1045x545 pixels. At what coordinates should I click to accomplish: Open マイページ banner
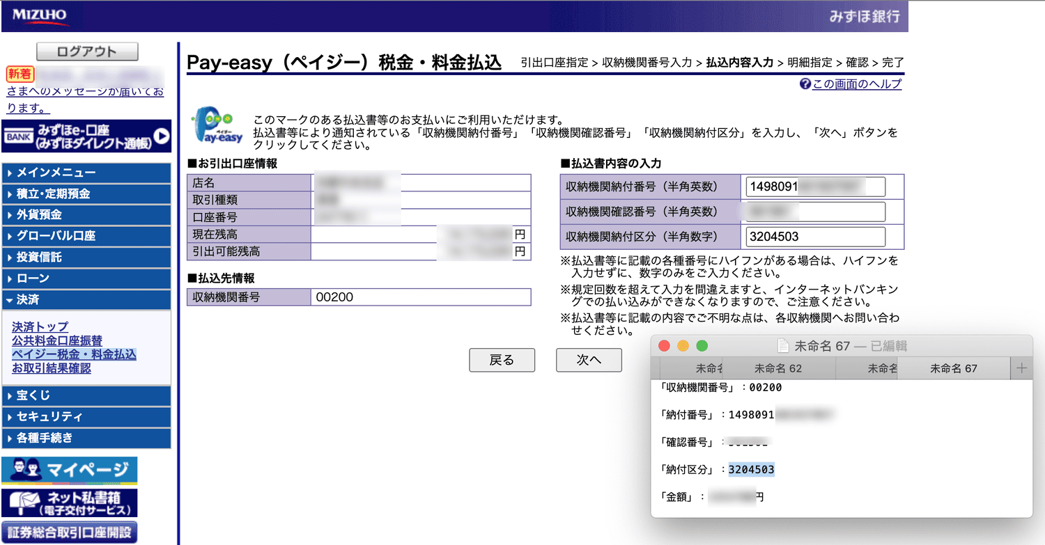pos(70,471)
